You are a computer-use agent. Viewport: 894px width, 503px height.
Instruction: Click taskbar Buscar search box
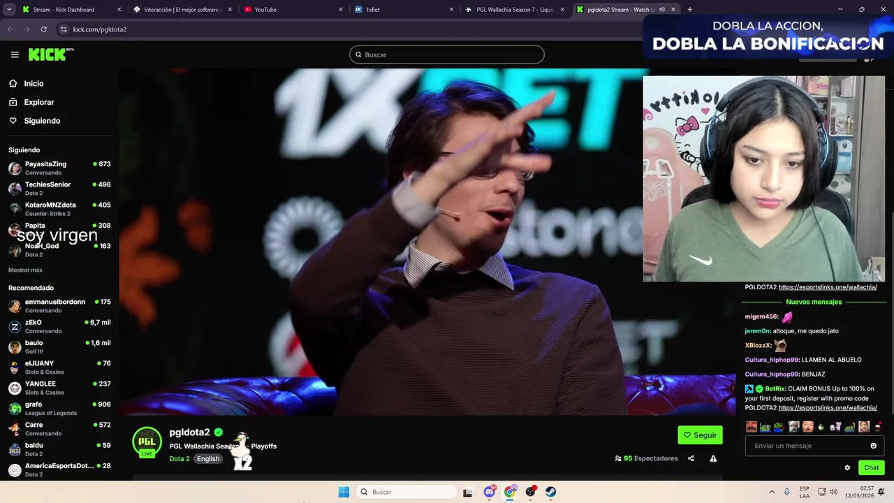tap(406, 492)
